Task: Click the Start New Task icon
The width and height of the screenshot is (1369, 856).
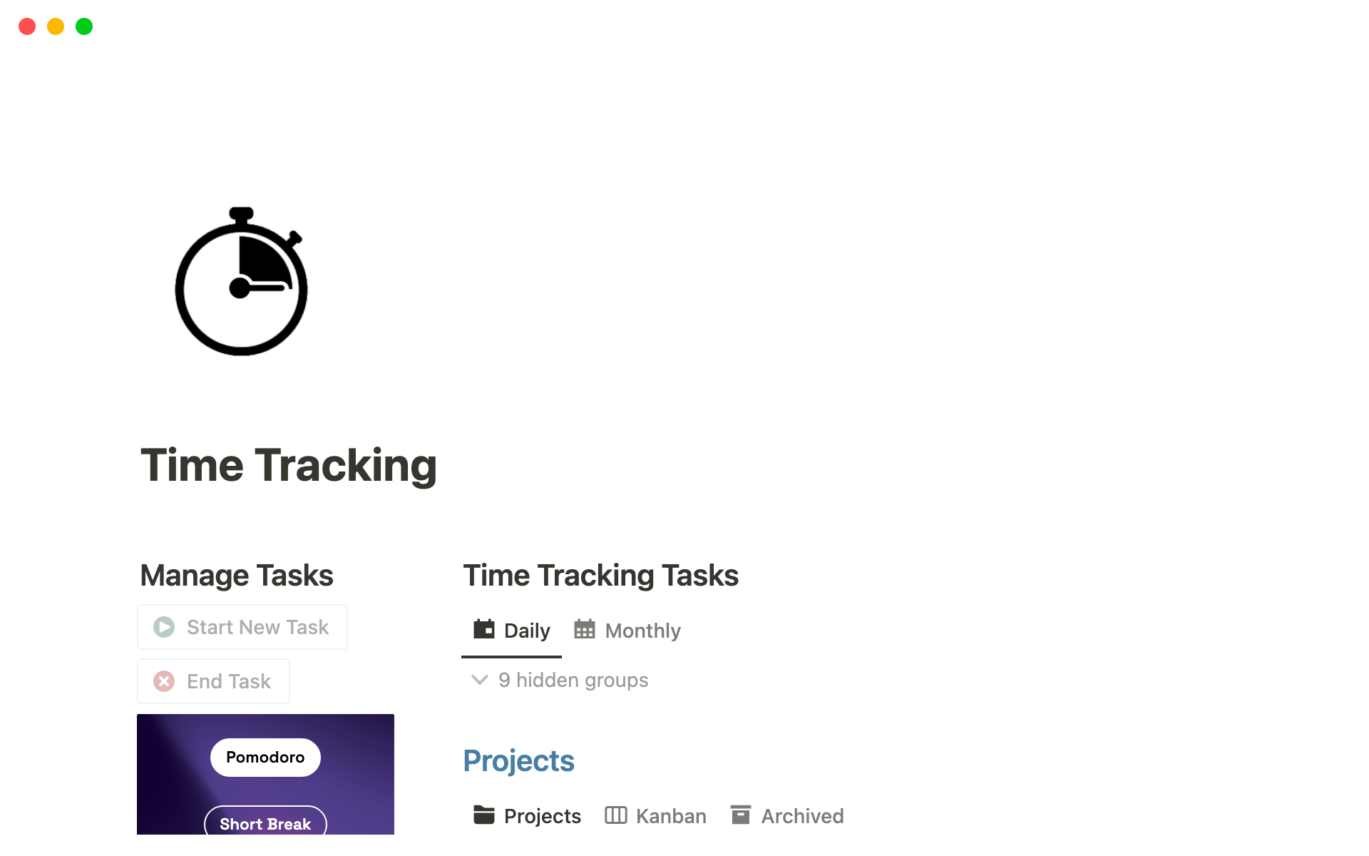Action: (163, 626)
